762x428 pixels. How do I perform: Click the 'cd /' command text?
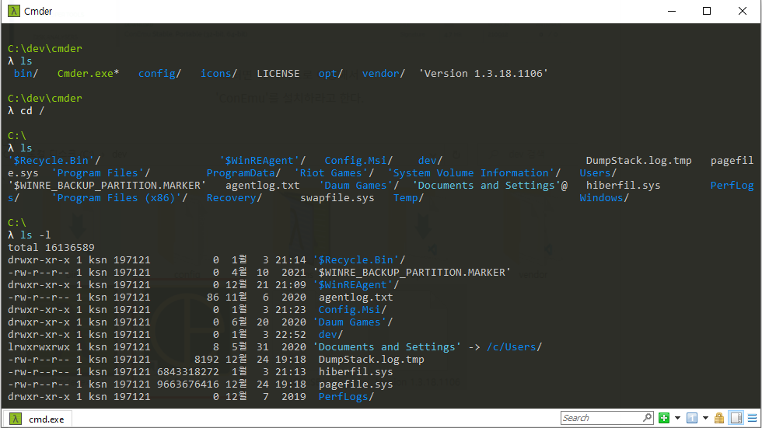tap(32, 110)
